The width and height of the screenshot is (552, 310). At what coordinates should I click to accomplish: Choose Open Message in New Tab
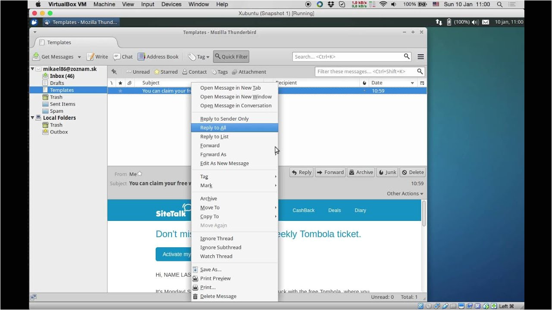pos(235,88)
